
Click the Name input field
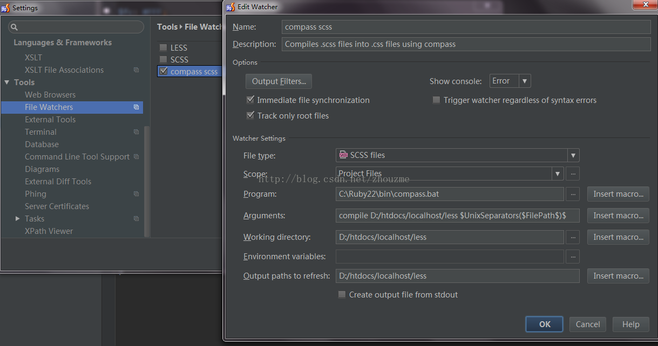[x=466, y=27]
